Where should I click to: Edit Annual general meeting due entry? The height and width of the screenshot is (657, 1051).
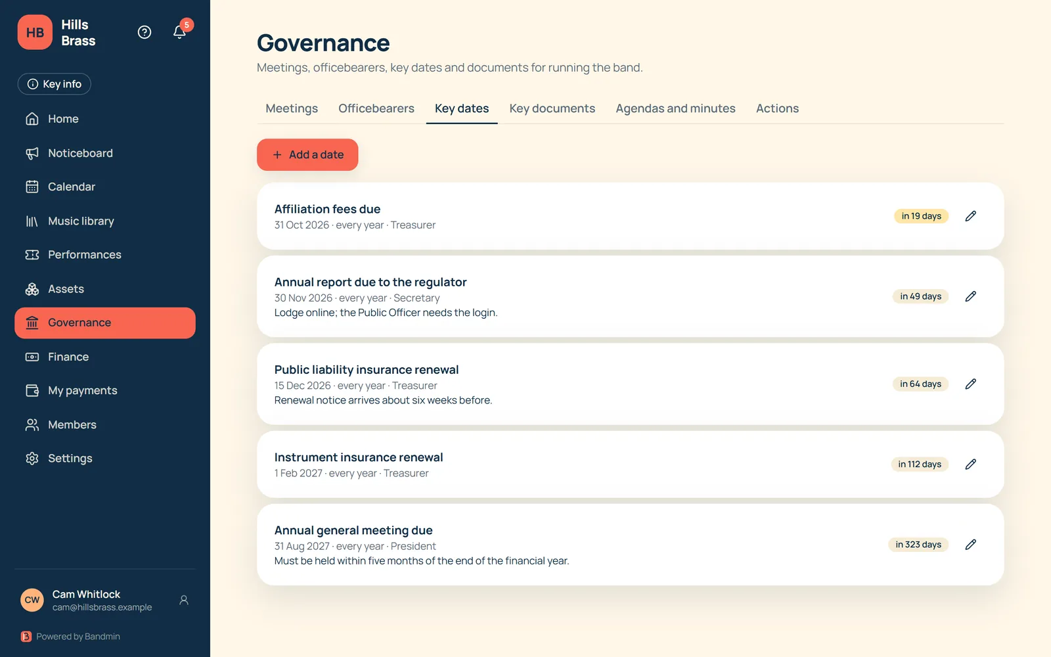(x=970, y=545)
